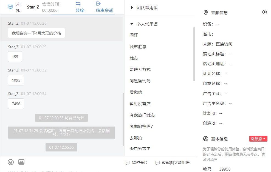Click the 访客已离开 system notice
271x172 pixels.
(x=61, y=118)
